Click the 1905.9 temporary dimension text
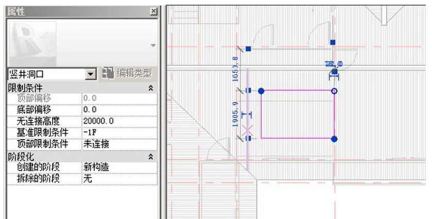The image size is (432, 219). 236,114
